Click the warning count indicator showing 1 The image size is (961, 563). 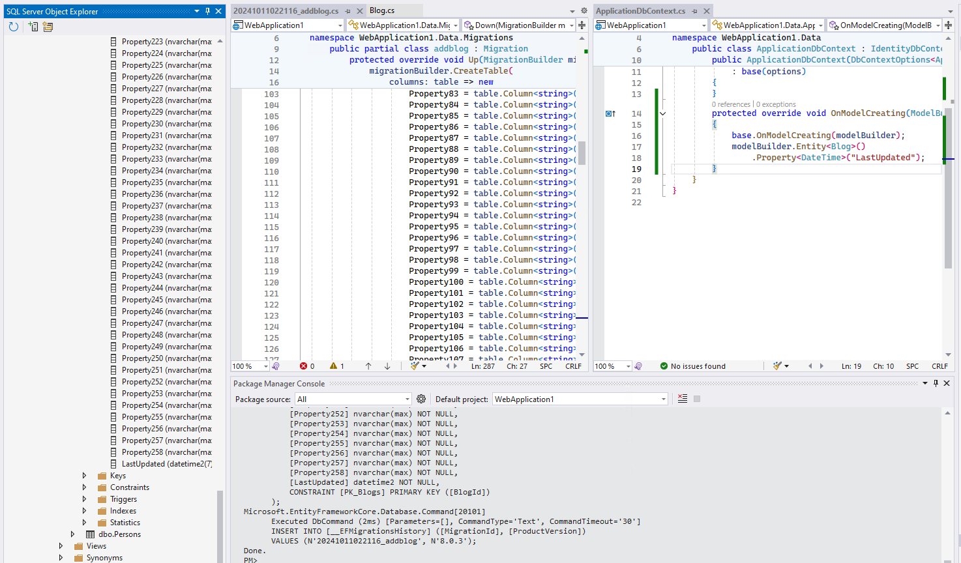tap(337, 366)
